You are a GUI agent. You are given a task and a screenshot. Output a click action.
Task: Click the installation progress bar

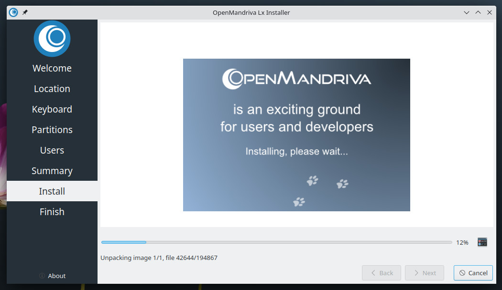(x=277, y=242)
